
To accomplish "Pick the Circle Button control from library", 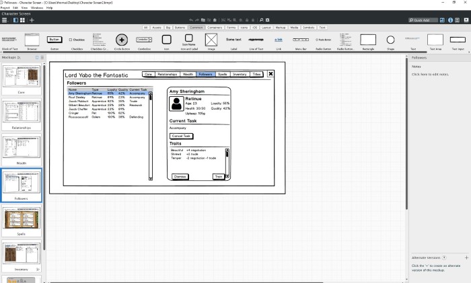I will pyautogui.click(x=122, y=42).
